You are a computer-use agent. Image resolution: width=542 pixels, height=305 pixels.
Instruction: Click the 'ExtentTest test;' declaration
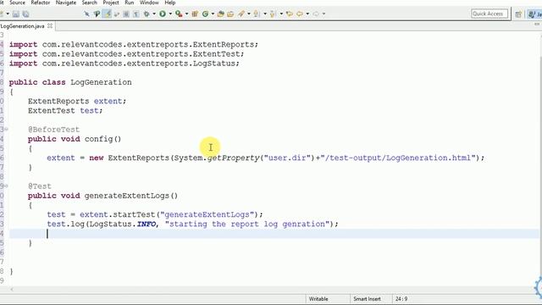[65, 111]
